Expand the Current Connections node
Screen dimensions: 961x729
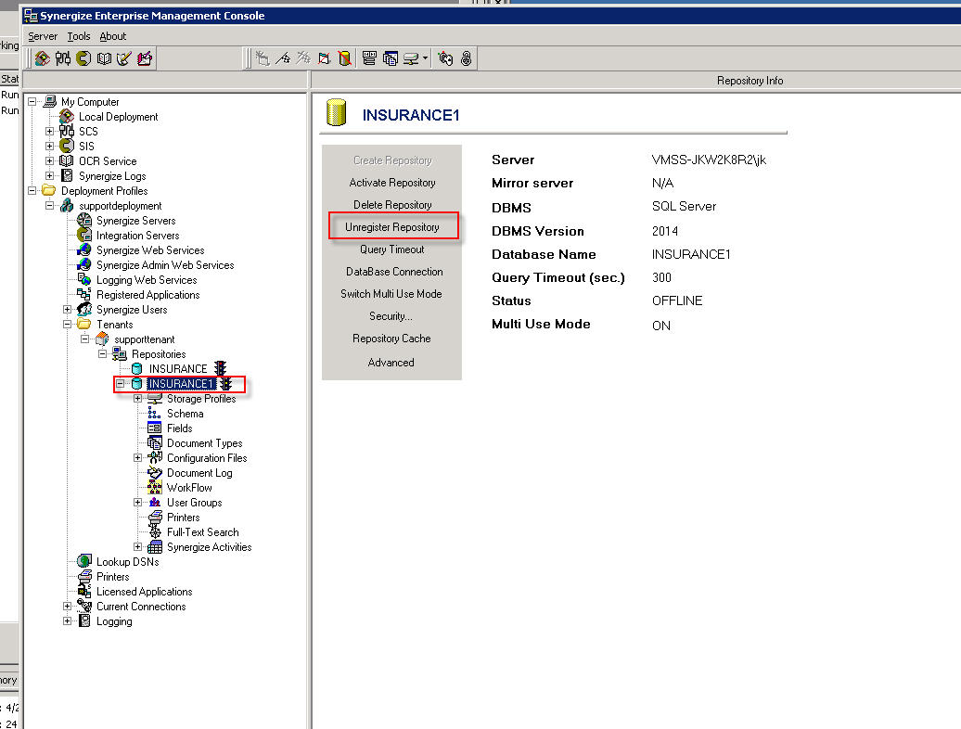pos(68,606)
